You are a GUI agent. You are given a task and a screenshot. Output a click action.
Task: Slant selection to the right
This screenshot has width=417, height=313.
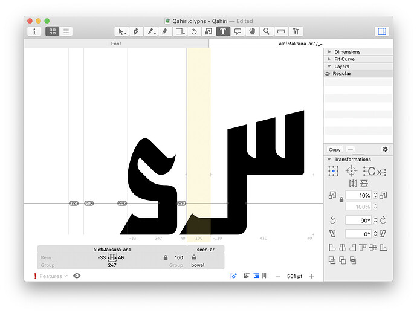coord(383,234)
